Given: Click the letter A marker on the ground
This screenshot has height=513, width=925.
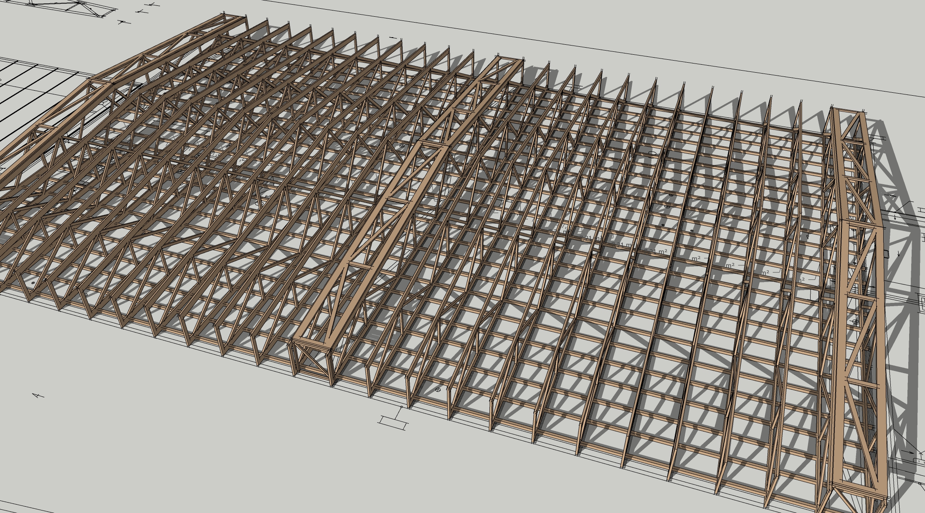Looking at the screenshot, I should [38, 395].
